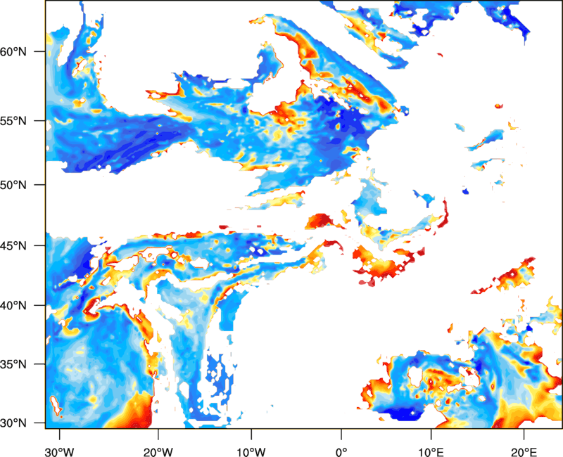Click the 45°N latitude label
The image size is (563, 457).
(x=13, y=246)
